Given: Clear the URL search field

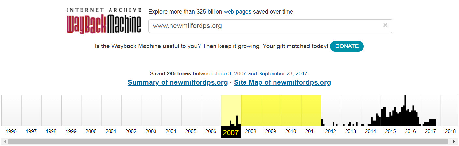Looking at the screenshot, I should coord(385,25).
